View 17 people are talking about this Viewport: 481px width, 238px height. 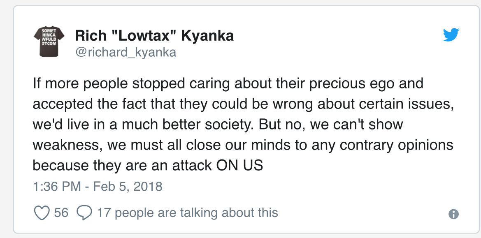pos(188,213)
